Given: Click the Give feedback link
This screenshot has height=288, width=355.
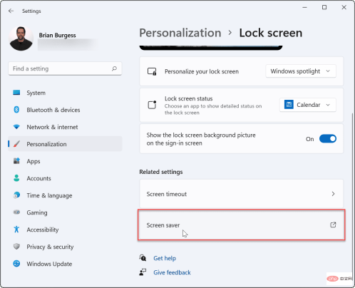Looking at the screenshot, I should coord(172,272).
